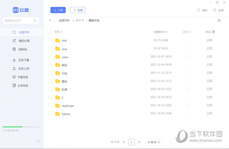Click the 01-07 16:35 date cell
This screenshot has width=229, height=149.
coord(161,48)
